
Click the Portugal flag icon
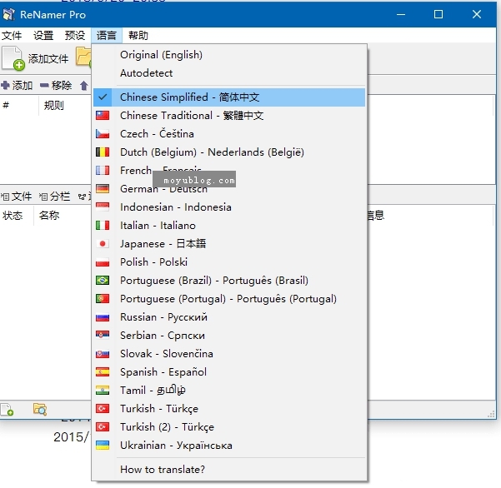pos(103,299)
